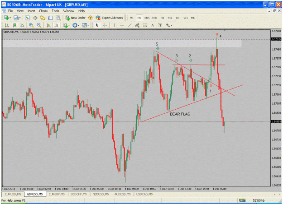
Task: Switch to the USDCAD,M5 chart tab
Action: pos(144,194)
